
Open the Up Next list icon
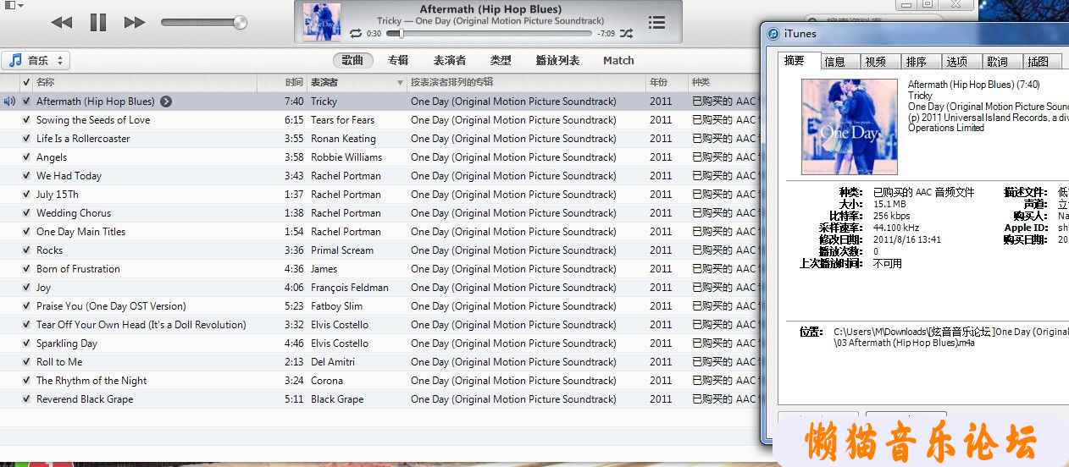coord(656,23)
